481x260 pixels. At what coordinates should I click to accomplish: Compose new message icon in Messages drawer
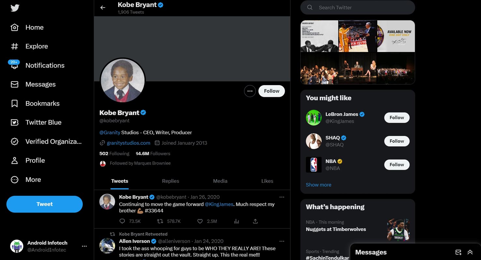click(x=458, y=252)
